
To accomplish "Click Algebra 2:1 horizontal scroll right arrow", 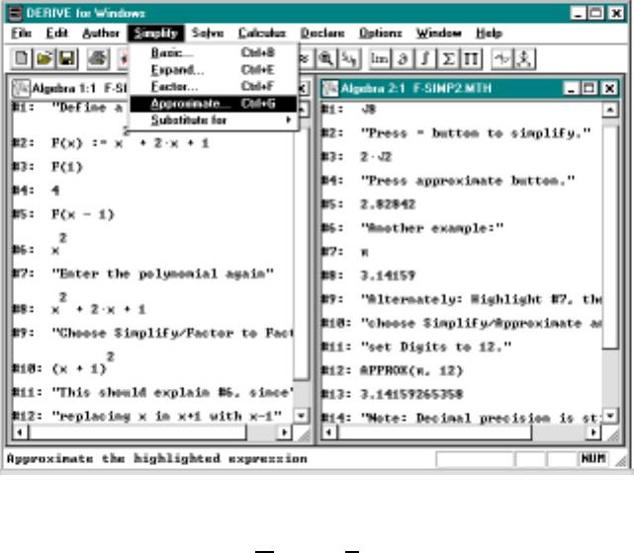I will [x=593, y=433].
